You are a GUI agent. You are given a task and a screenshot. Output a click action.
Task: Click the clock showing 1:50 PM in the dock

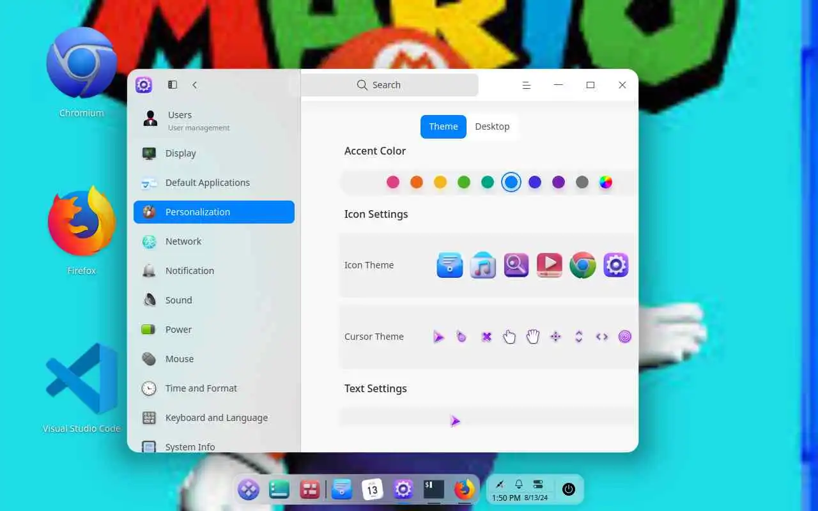pos(506,498)
